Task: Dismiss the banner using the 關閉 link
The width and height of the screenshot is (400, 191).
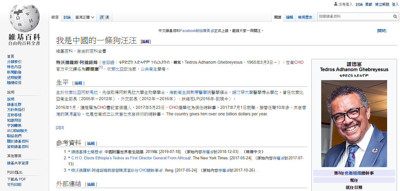Action: click(381, 31)
